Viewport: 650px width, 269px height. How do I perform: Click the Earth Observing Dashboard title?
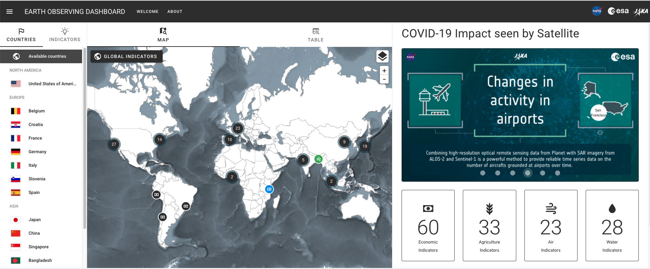pos(75,12)
